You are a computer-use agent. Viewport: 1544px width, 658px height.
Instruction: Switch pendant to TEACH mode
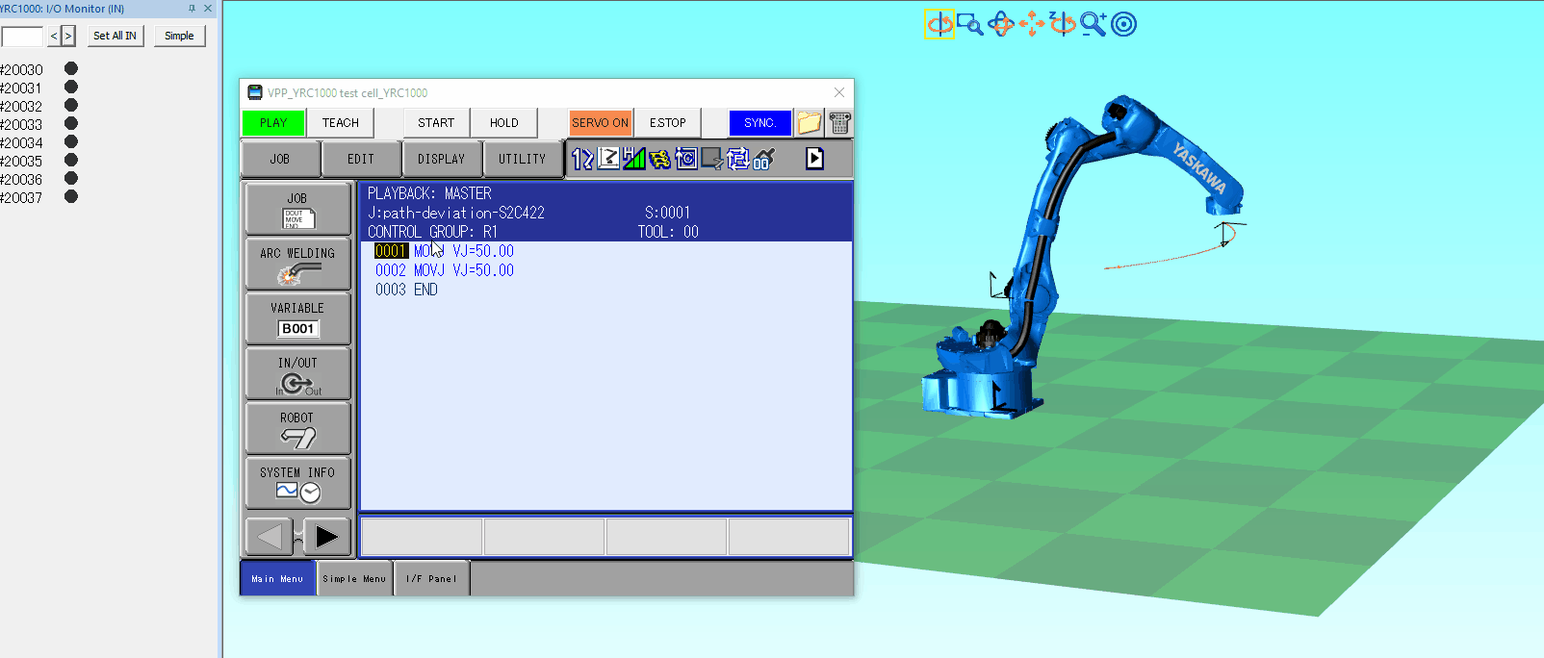(x=341, y=123)
